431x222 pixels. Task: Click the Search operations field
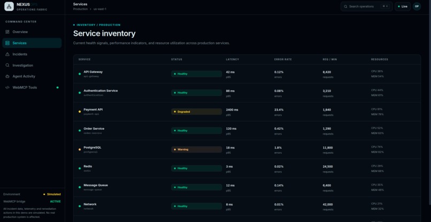point(367,6)
